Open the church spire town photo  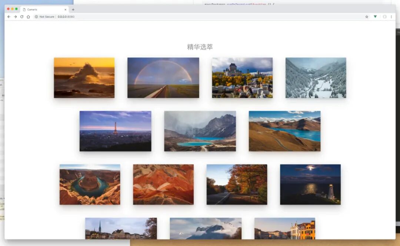coord(121,228)
